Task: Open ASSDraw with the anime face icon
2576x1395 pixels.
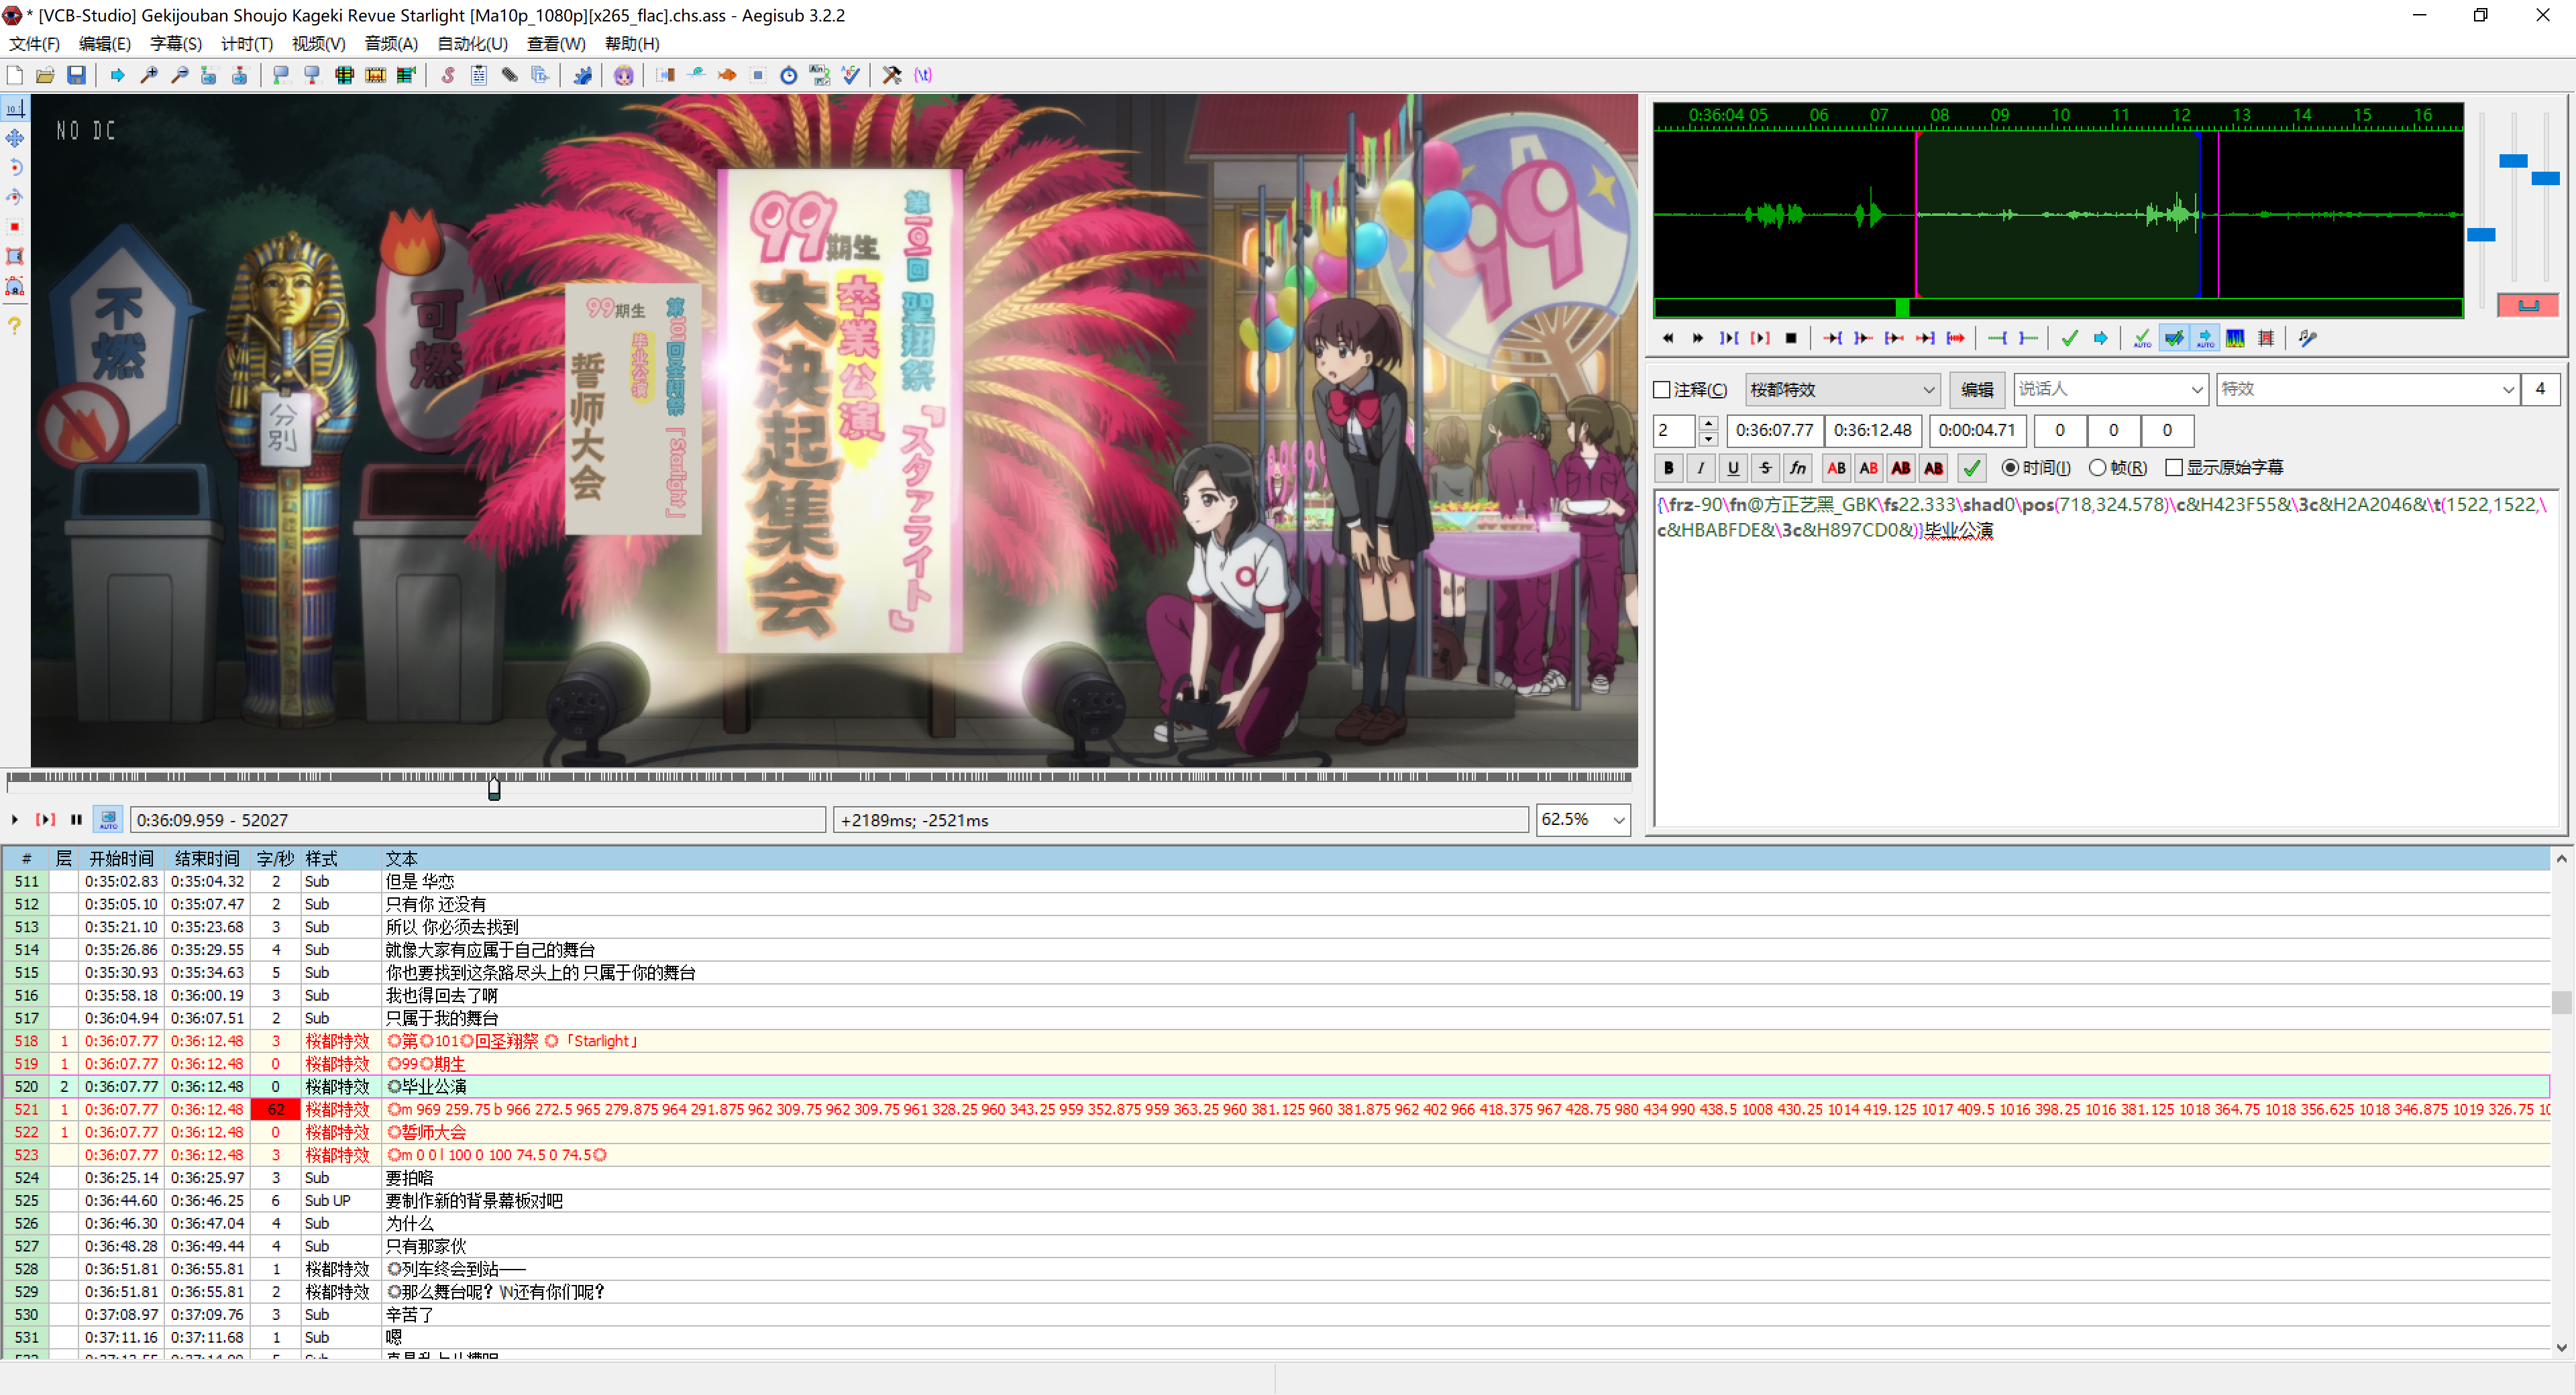Action: pos(624,75)
